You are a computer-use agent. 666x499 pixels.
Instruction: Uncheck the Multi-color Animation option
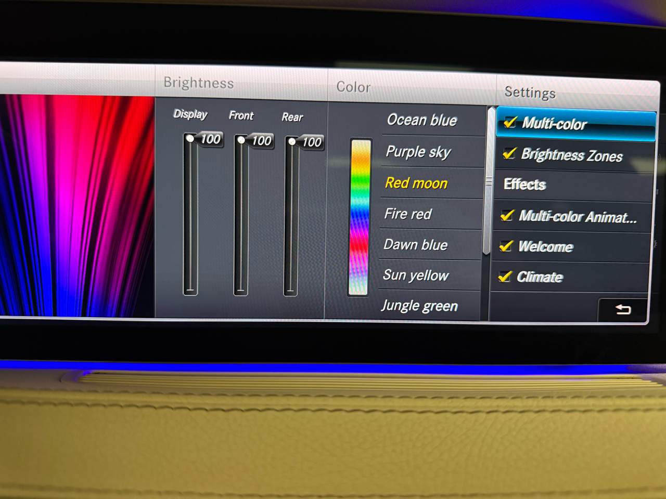click(507, 215)
